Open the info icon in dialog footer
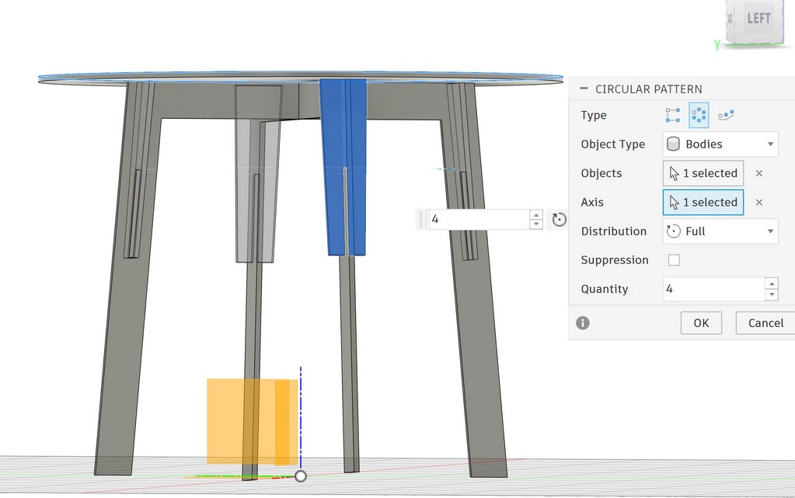Viewport: 795px width, 498px height. pos(583,323)
